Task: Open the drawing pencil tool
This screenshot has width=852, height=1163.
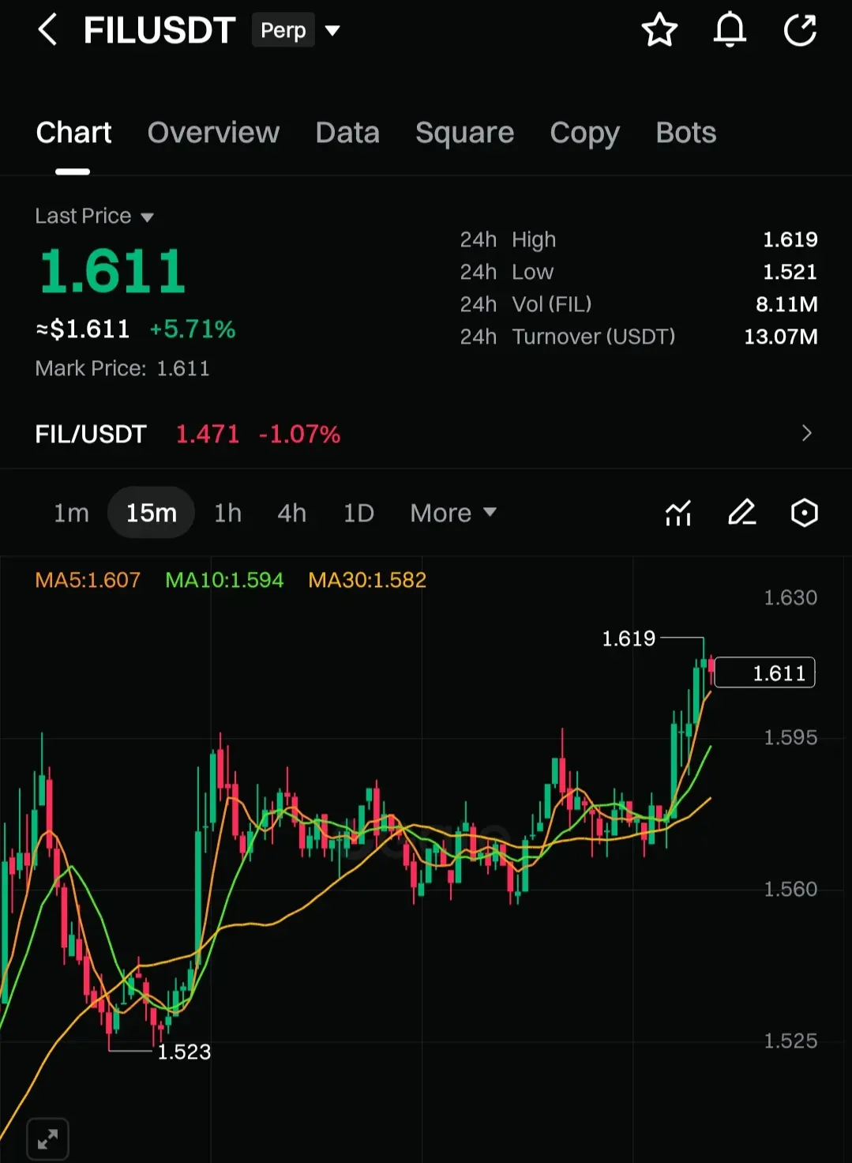Action: coord(741,513)
